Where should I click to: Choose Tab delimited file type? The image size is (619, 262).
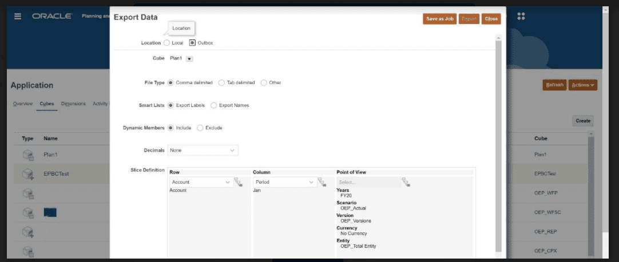[221, 83]
